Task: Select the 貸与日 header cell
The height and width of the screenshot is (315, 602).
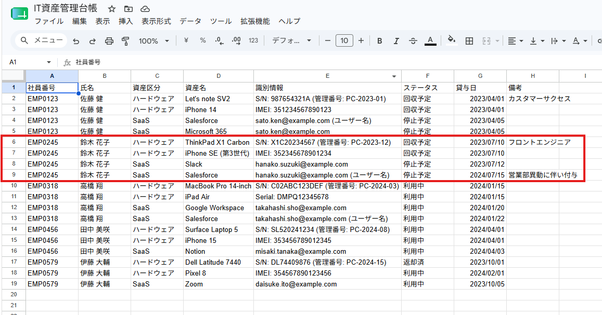Action: [x=480, y=88]
